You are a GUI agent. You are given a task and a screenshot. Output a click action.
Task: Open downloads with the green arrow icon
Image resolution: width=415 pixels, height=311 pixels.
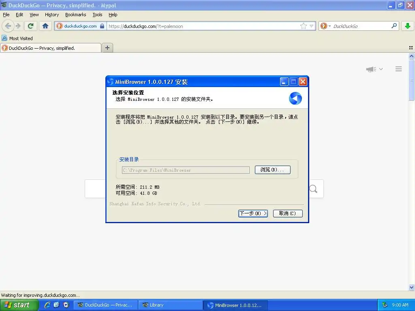(408, 26)
